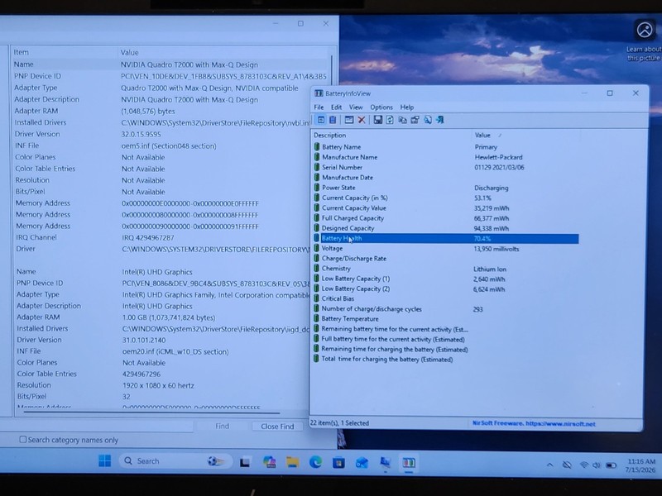Enable Search category names only checkbox

coord(23,440)
